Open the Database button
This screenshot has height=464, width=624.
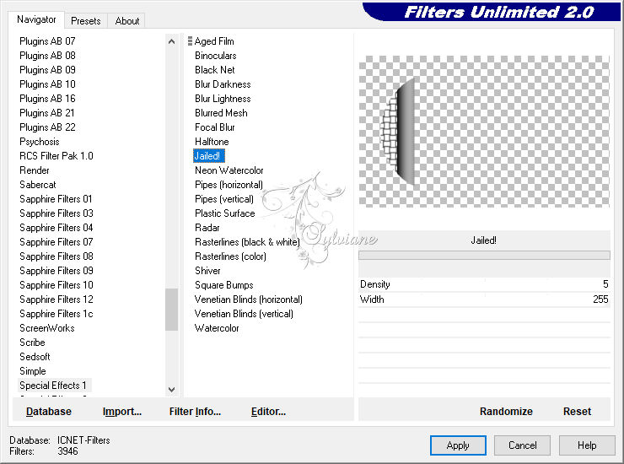pos(49,411)
